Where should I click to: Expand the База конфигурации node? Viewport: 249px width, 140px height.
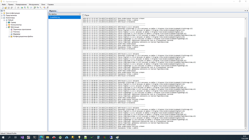point(2,13)
